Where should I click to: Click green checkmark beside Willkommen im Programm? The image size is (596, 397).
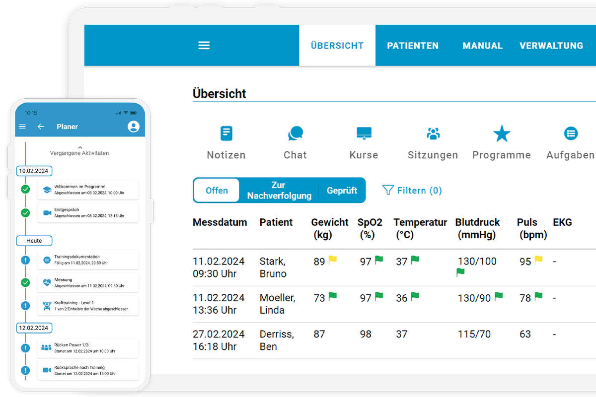pyautogui.click(x=25, y=190)
